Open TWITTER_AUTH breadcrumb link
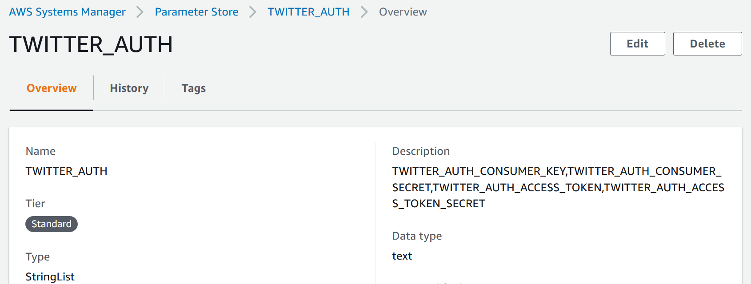The width and height of the screenshot is (751, 284). (308, 12)
